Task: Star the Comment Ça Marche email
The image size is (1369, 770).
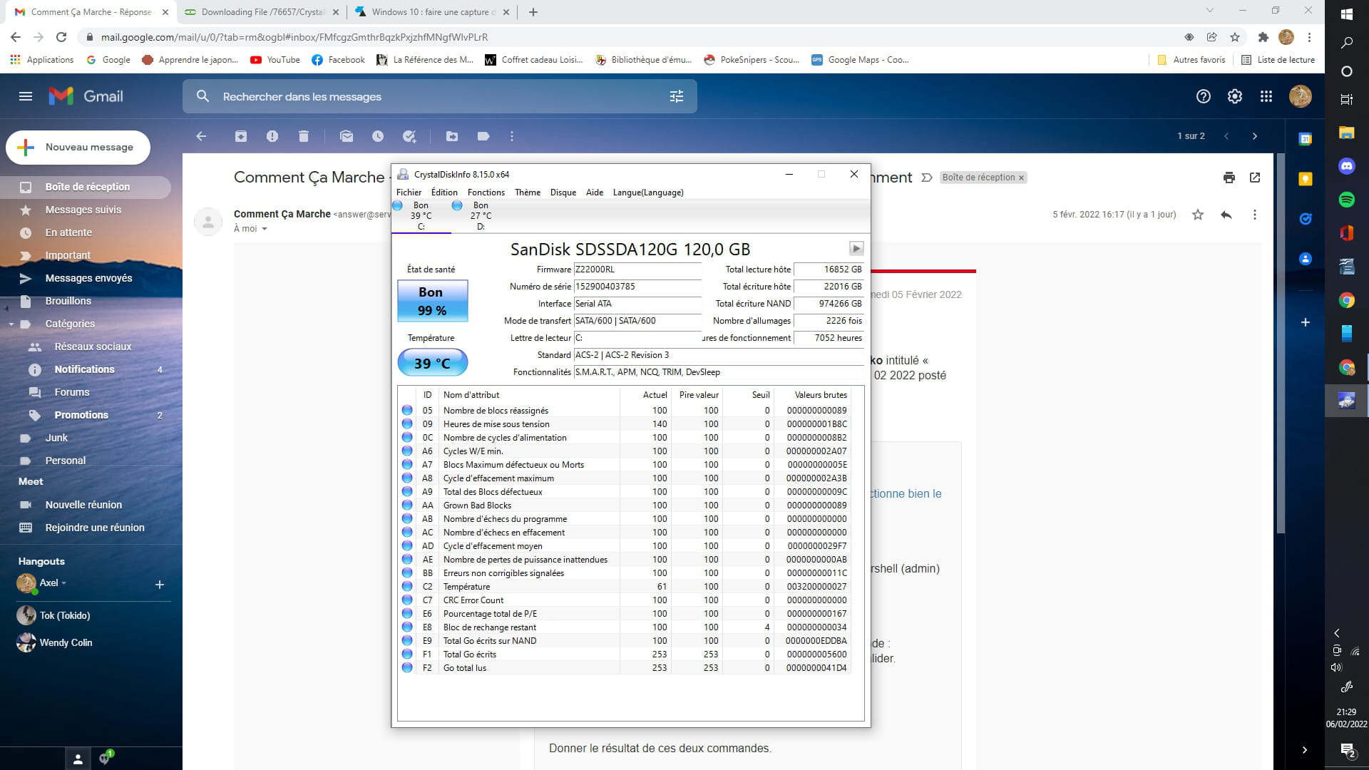Action: (x=1198, y=215)
